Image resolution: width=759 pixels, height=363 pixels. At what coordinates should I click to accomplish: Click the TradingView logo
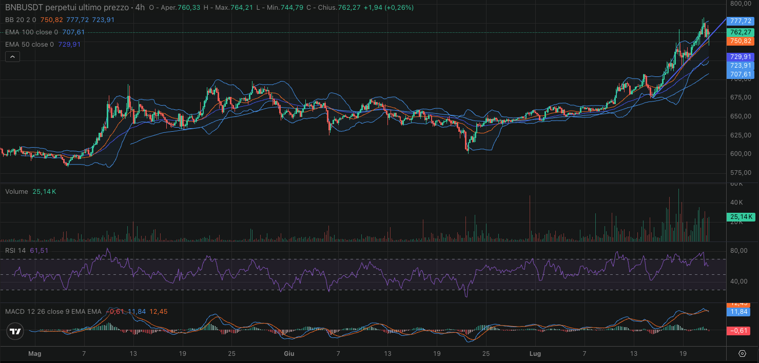pos(16,331)
